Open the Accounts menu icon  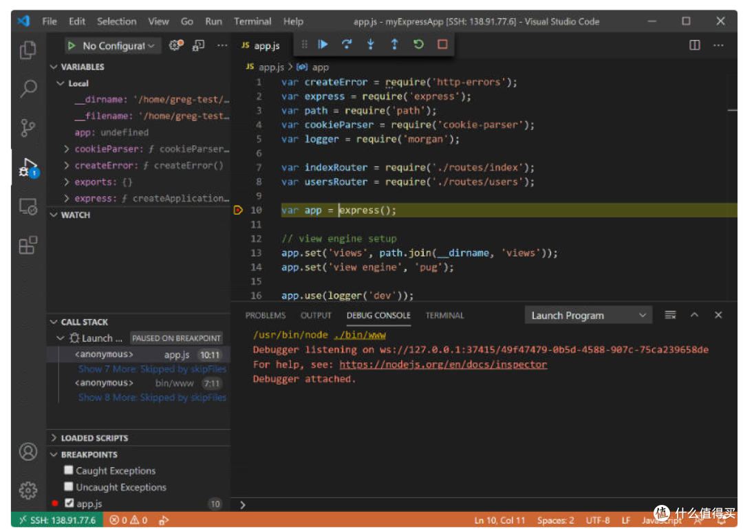pos(28,451)
